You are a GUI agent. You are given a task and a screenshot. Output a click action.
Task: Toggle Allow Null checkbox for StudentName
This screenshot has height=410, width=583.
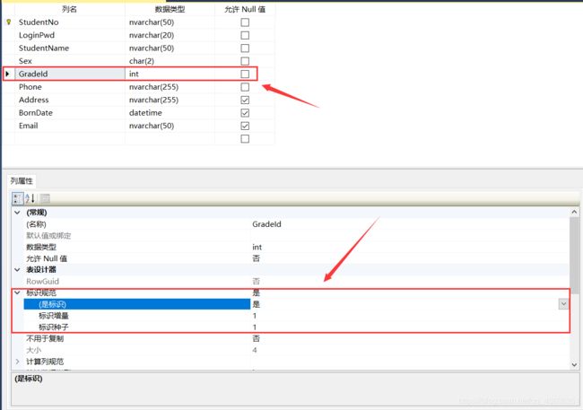tap(245, 48)
